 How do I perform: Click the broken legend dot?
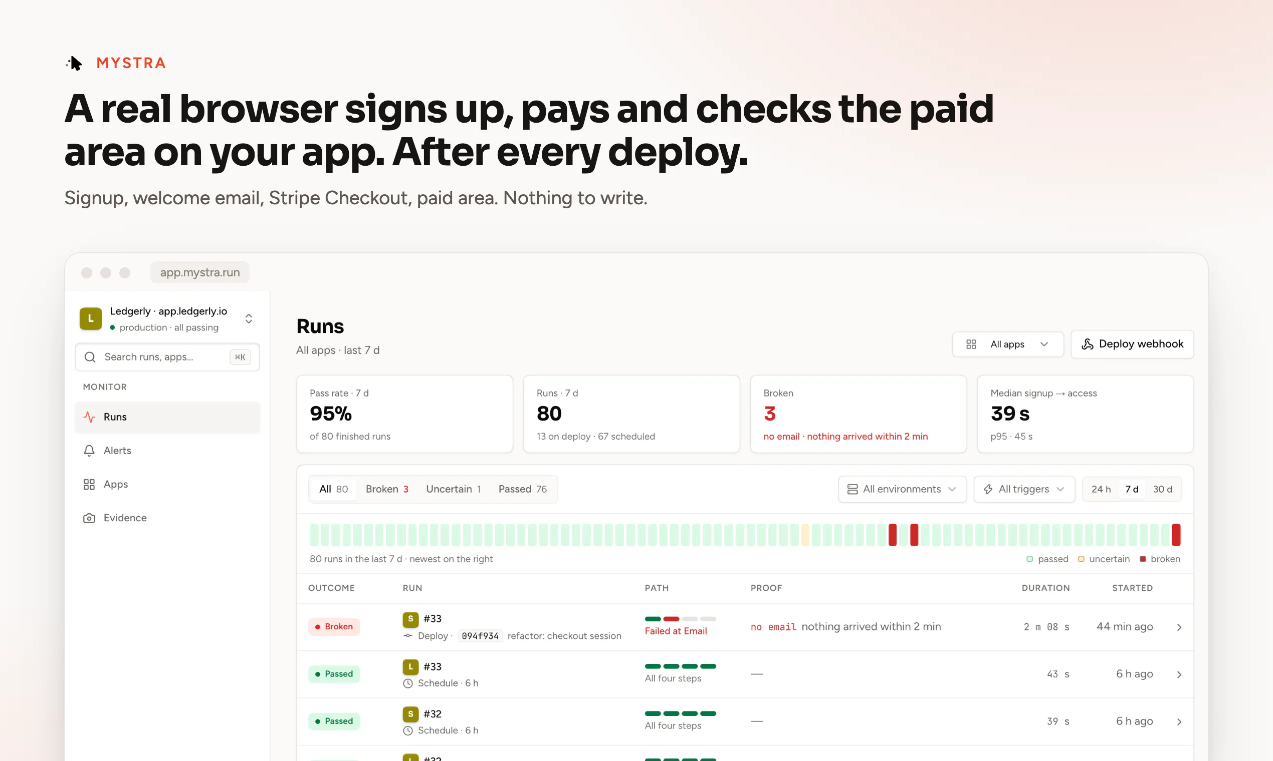tap(1143, 559)
